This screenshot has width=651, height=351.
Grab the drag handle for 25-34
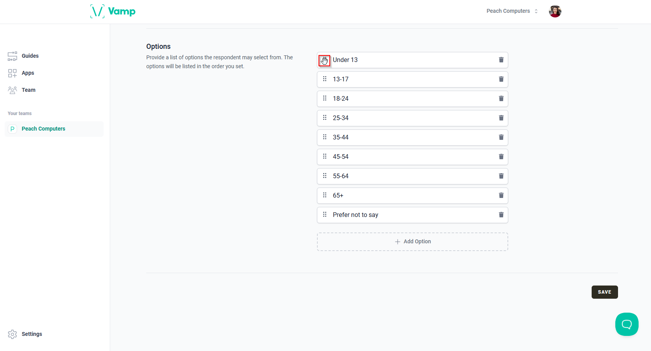click(325, 118)
